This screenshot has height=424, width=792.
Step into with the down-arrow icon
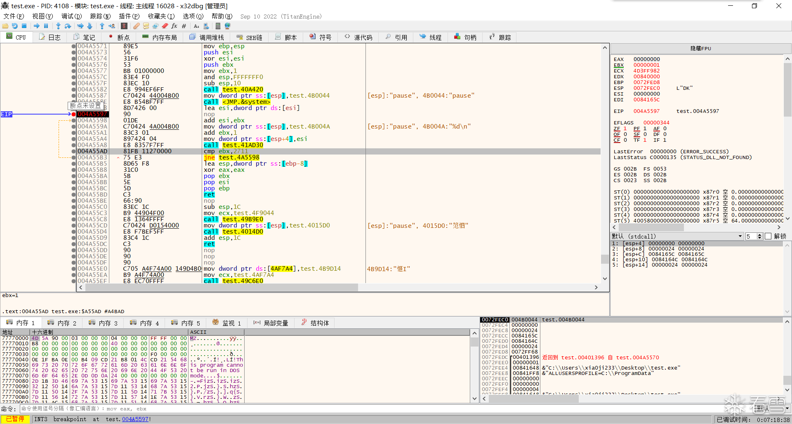click(58, 26)
